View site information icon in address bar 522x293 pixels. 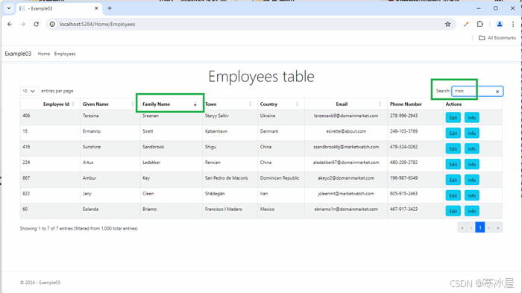click(x=52, y=24)
